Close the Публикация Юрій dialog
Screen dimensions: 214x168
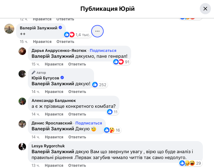click(205, 9)
